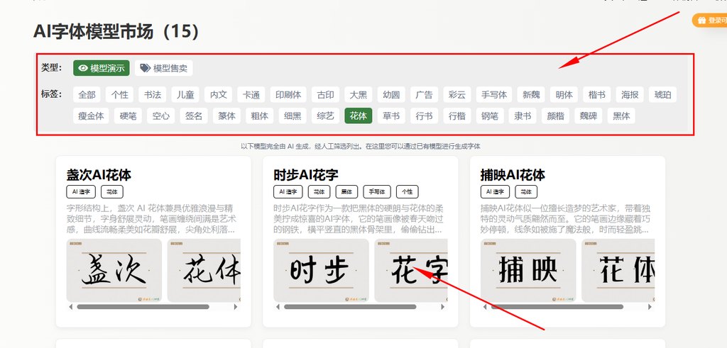View the 盏次 preview image

coord(114,270)
